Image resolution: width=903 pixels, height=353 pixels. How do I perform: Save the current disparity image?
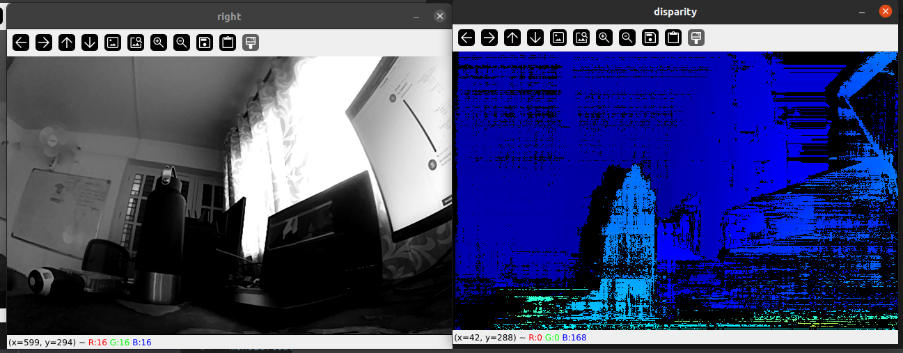tap(650, 38)
